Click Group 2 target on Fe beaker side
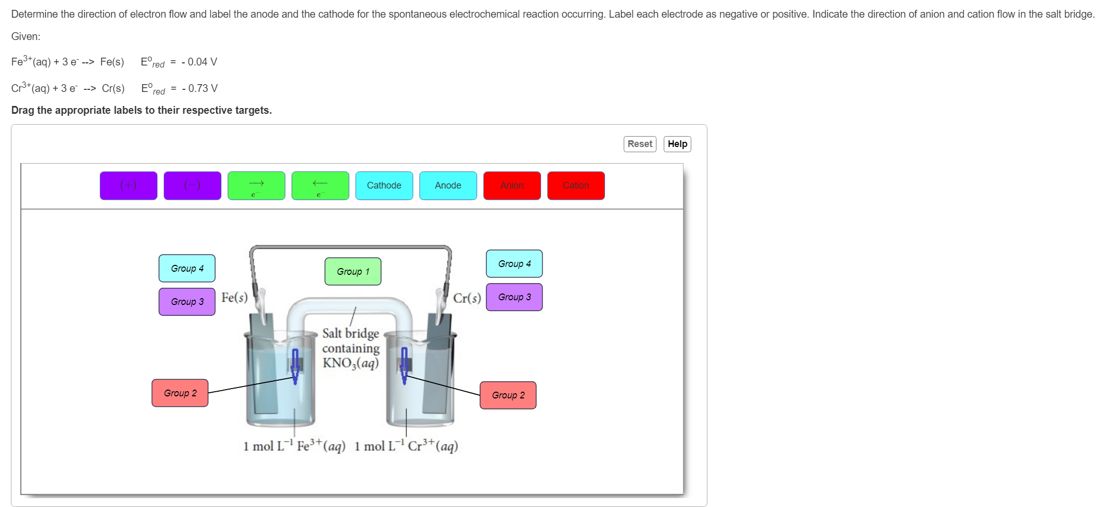This screenshot has height=507, width=1105. 180,393
